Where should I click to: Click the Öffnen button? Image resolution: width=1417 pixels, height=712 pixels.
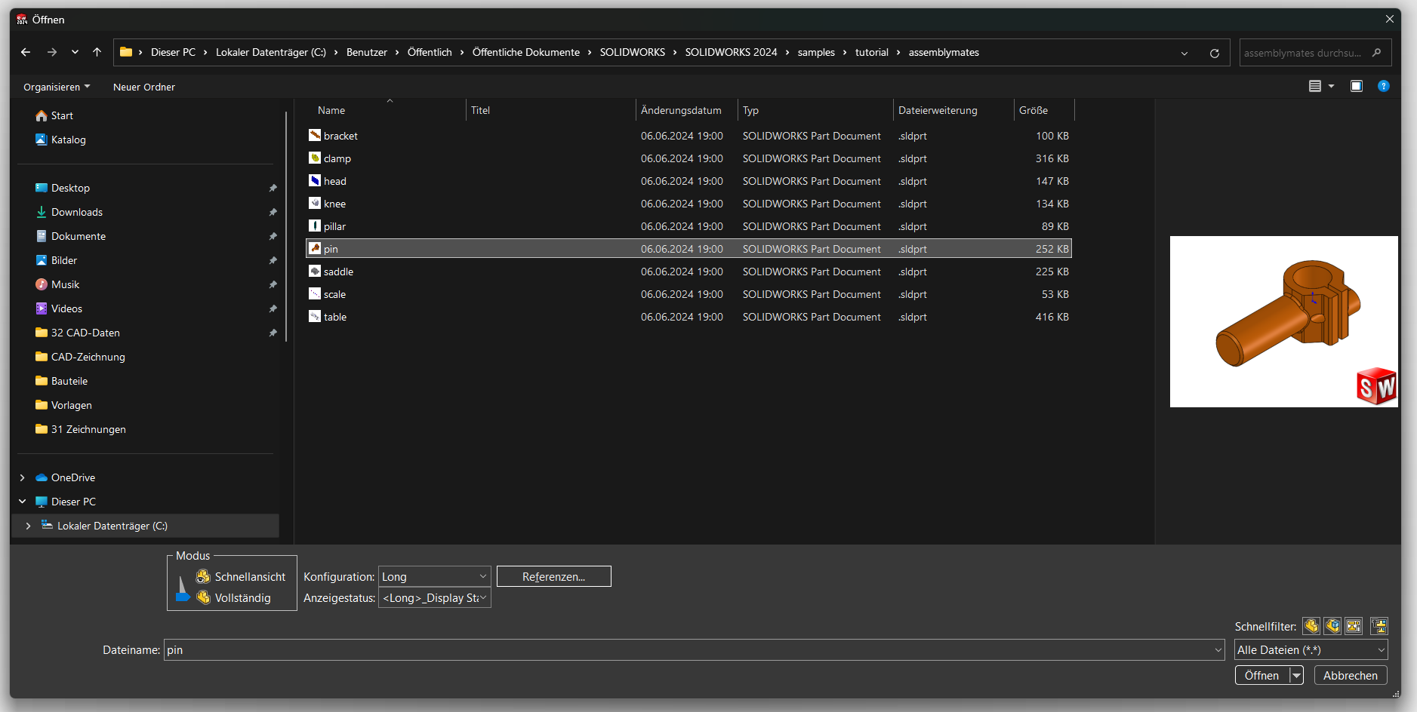click(x=1262, y=675)
